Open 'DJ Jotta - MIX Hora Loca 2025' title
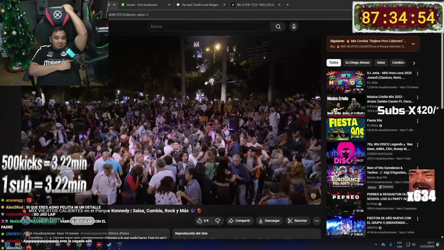Viewport: 444px width, 250px height. pyautogui.click(x=389, y=75)
